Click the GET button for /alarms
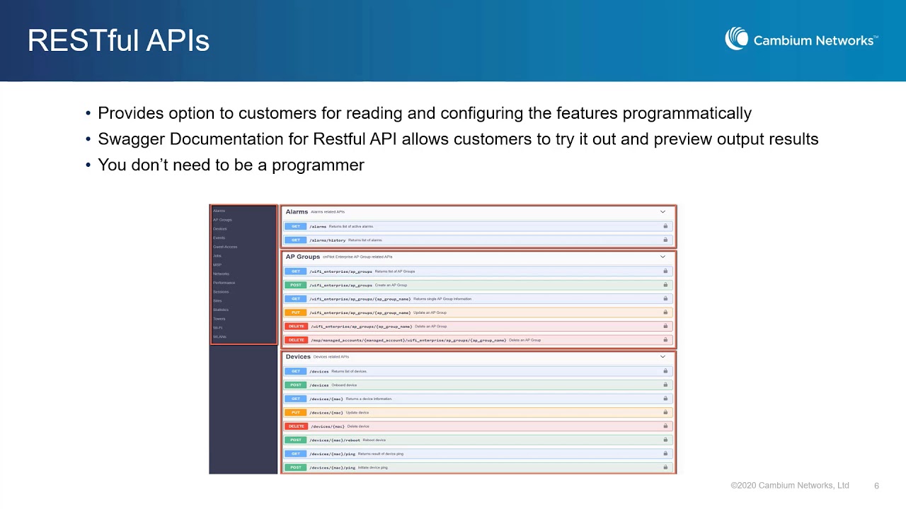Viewport: 906px width, 509px height. click(296, 226)
